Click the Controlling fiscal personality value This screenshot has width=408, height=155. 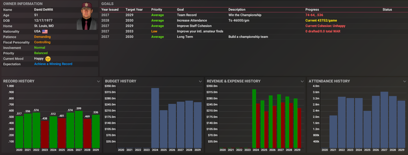click(42, 43)
